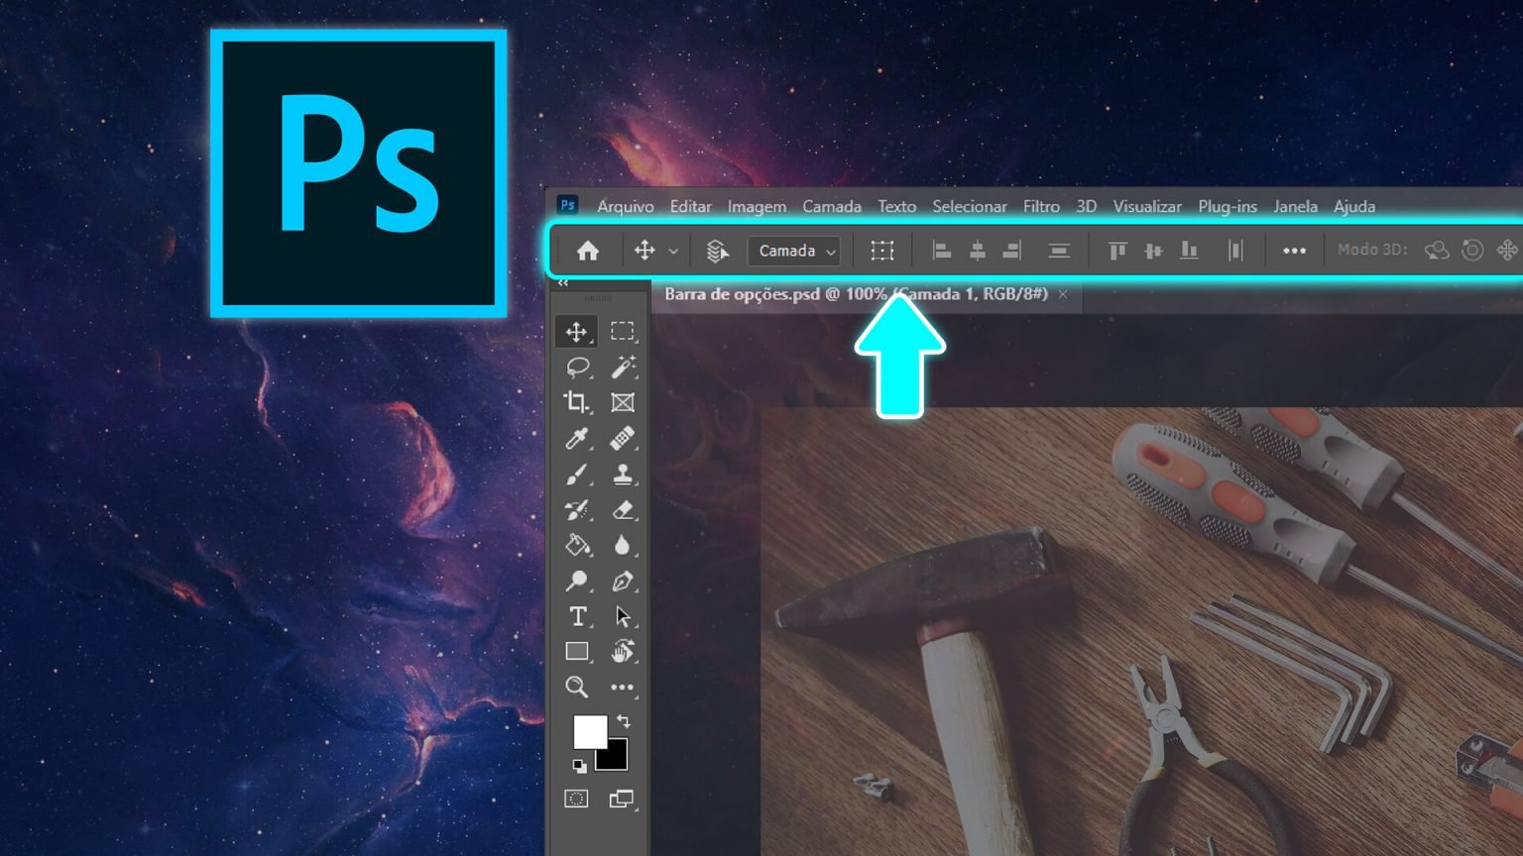Pick the Paint Bucket tool
The width and height of the screenshot is (1523, 856).
577,545
